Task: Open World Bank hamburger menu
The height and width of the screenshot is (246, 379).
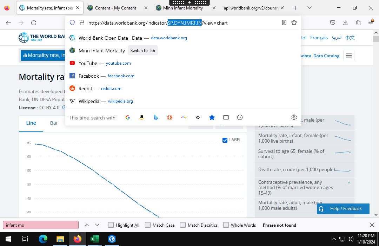Action: pyautogui.click(x=348, y=56)
